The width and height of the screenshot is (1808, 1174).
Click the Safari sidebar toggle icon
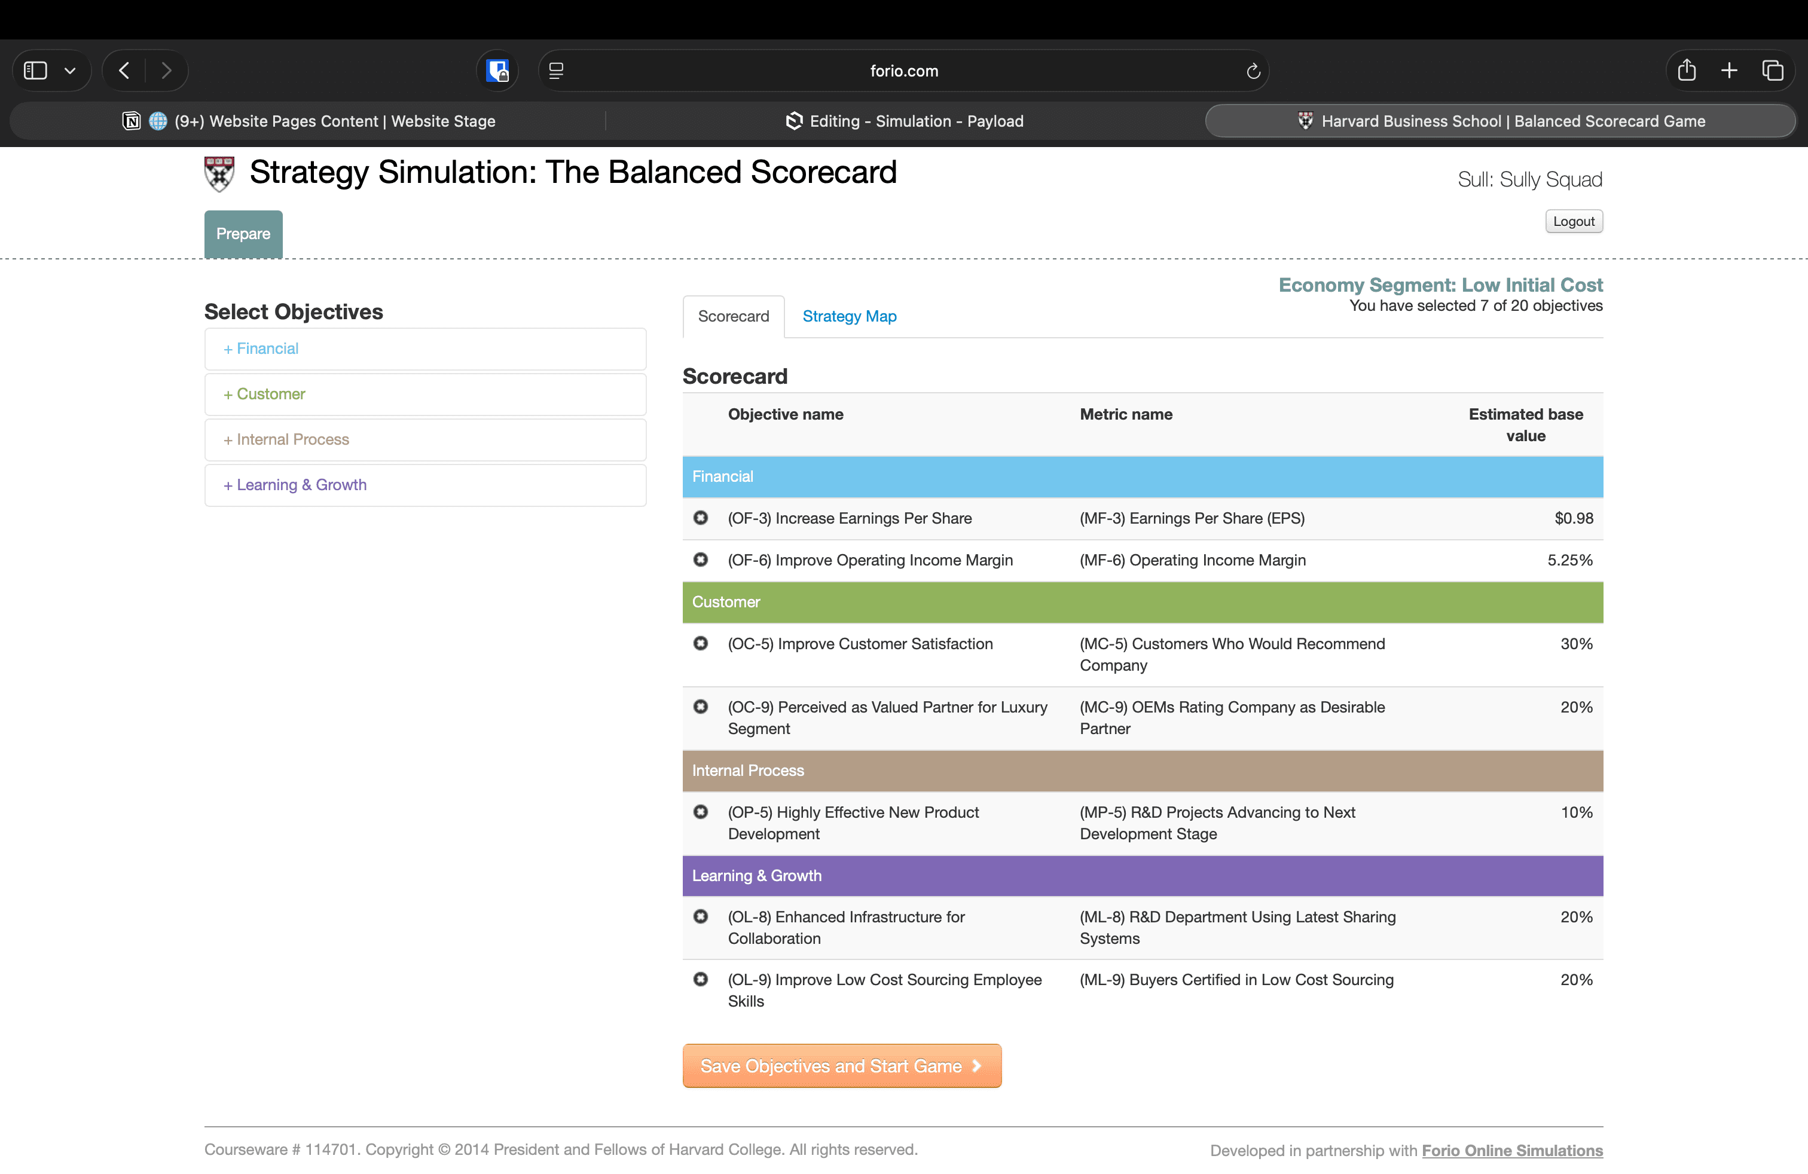point(36,71)
